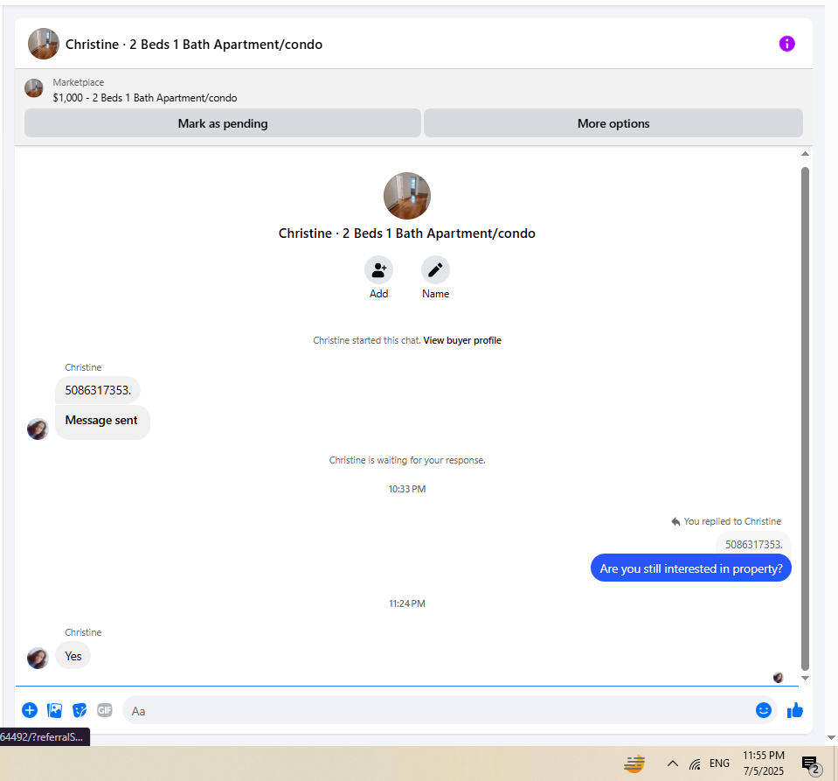Click the large centered chat photo
Image resolution: width=838 pixels, height=781 pixels.
tap(407, 196)
